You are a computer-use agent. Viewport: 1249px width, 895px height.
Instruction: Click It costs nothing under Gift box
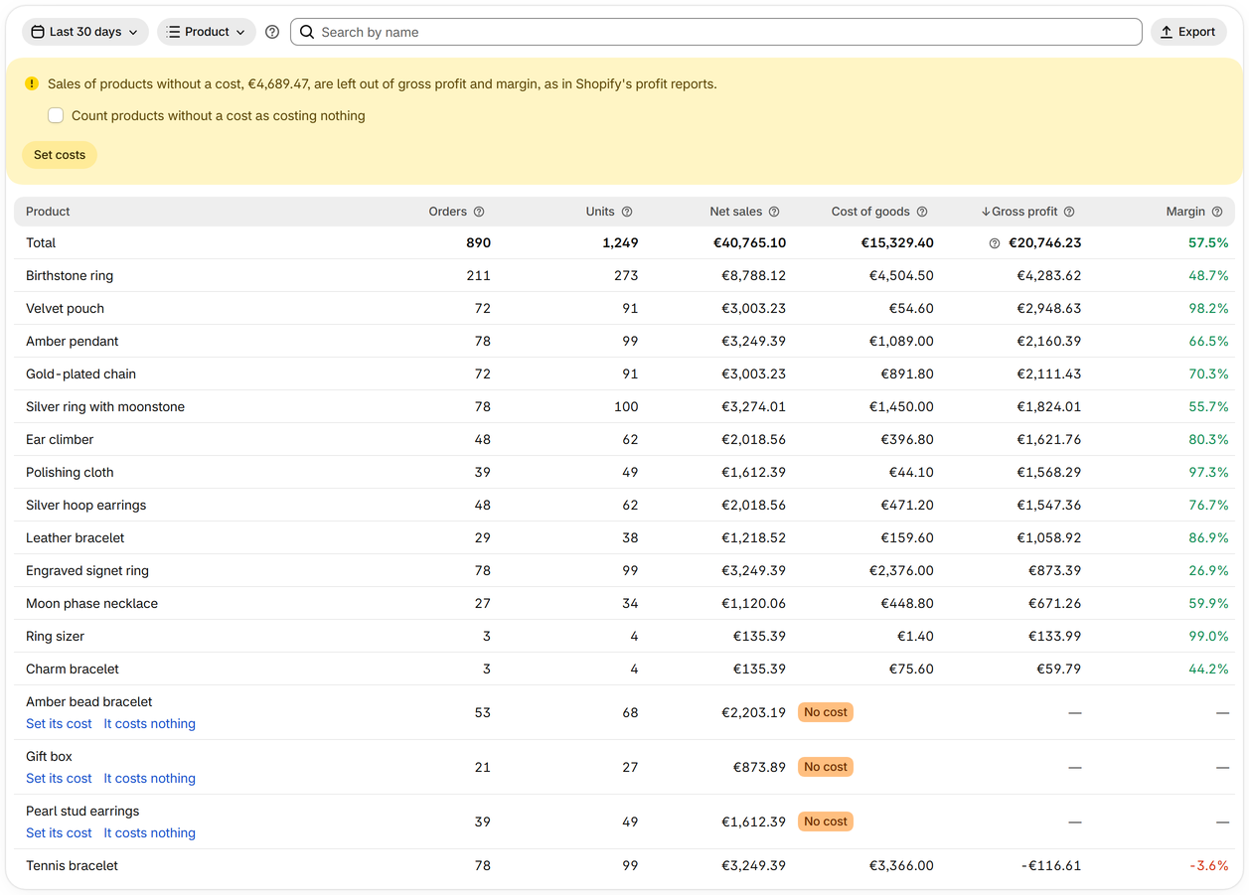[x=150, y=779]
